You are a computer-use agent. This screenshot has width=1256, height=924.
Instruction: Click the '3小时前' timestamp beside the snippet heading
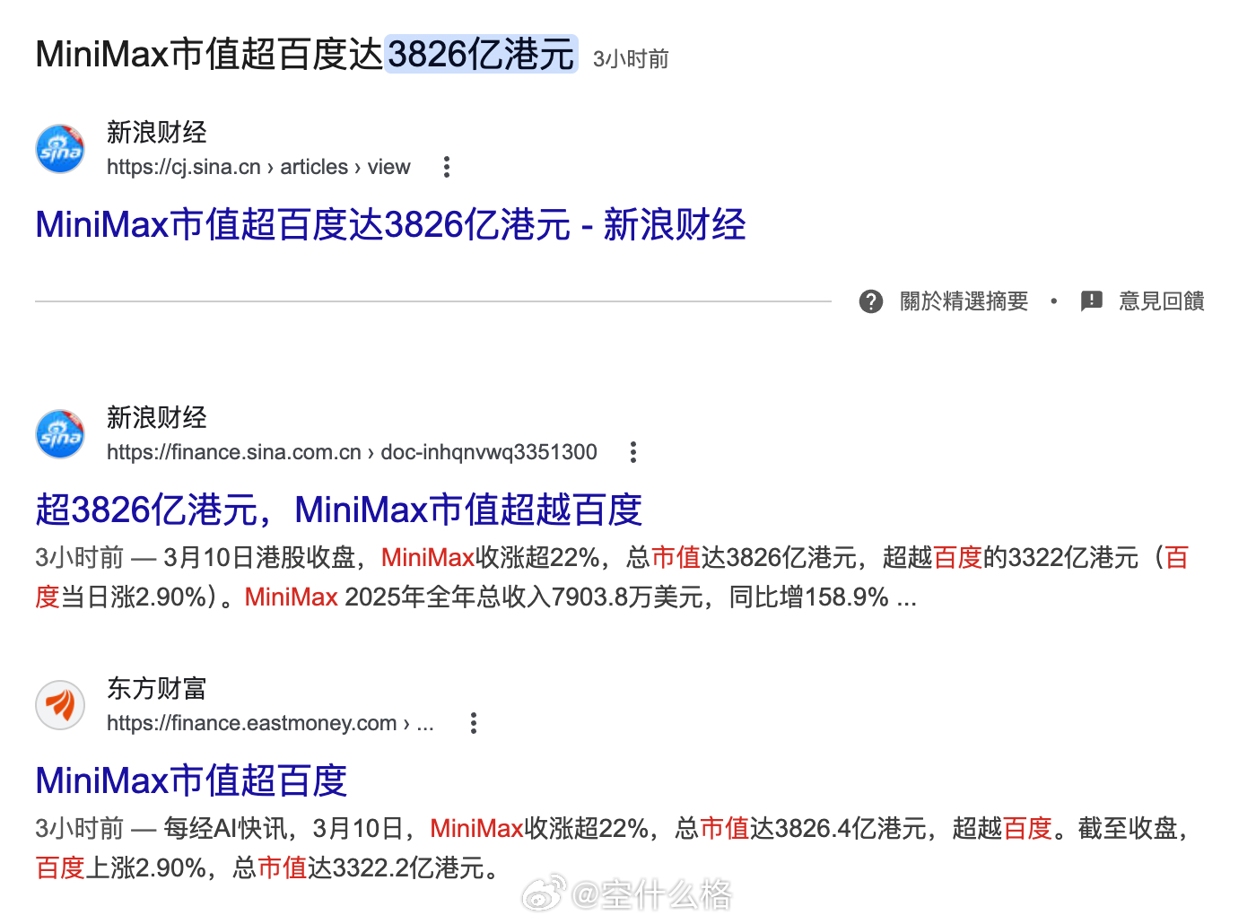631,59
